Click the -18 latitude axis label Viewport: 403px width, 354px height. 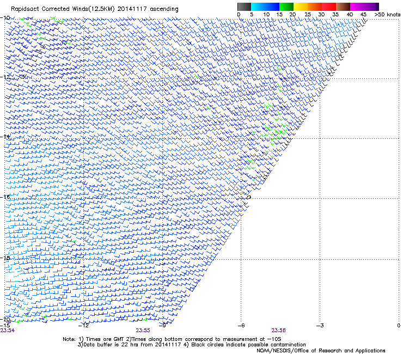point(5,258)
